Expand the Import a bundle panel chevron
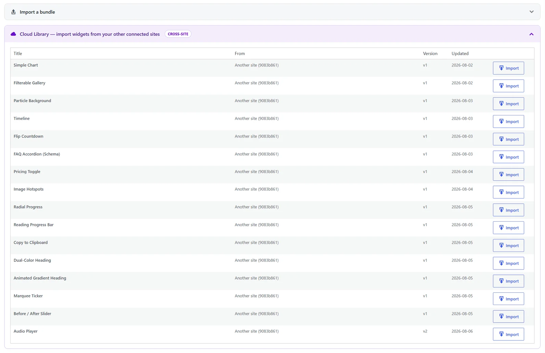The height and width of the screenshot is (353, 545). 531,12
